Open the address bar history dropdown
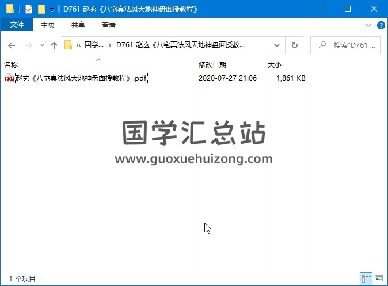The image size is (388, 286). pyautogui.click(x=277, y=45)
